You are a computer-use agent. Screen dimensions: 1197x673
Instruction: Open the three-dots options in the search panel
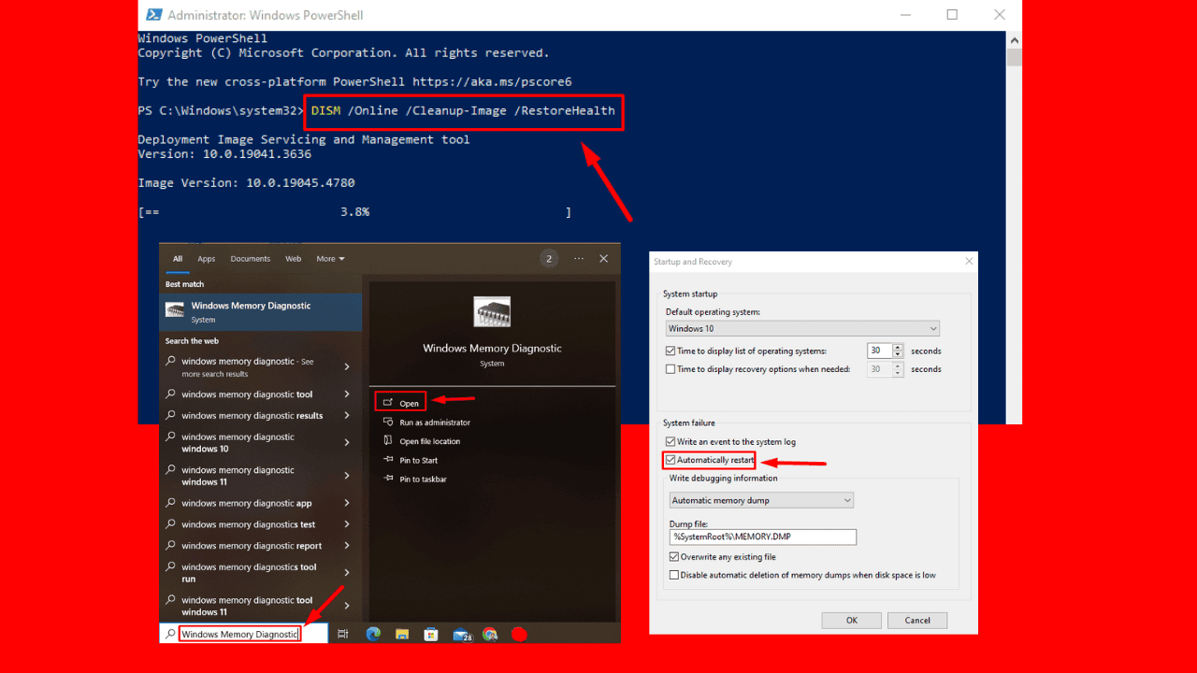click(579, 259)
